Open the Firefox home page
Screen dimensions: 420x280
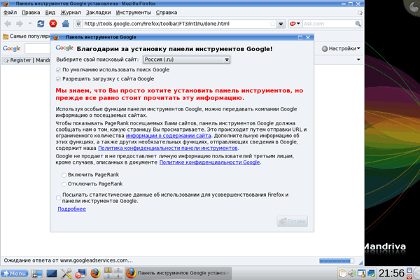(x=66, y=24)
